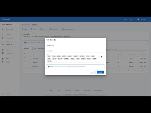Open the Terms of Service footer link
Viewport: 151px width, 113px height.
(98, 90)
